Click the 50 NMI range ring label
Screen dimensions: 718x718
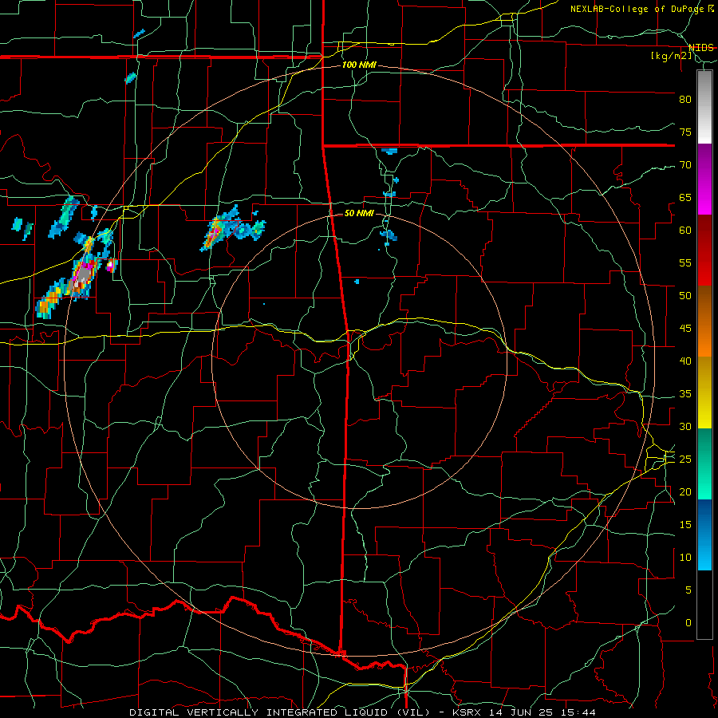click(x=359, y=213)
